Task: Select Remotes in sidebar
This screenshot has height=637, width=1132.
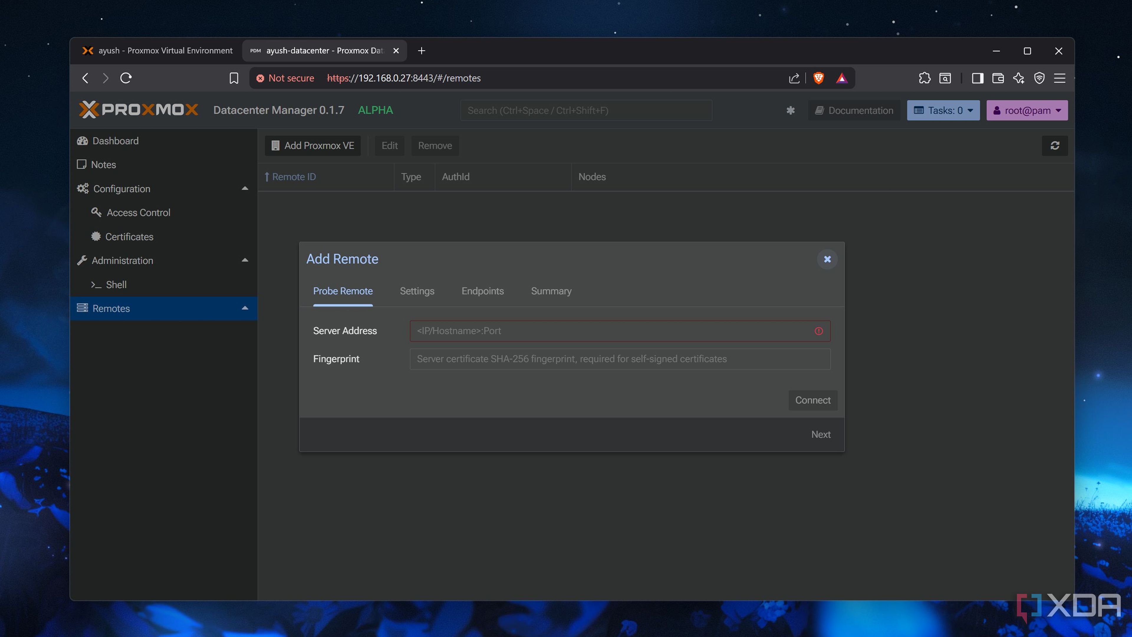Action: (x=164, y=308)
